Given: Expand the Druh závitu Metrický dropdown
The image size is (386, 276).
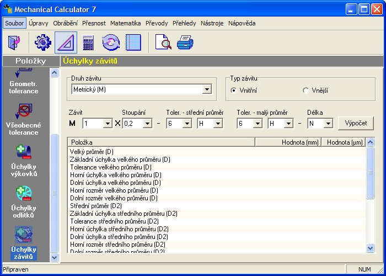Looking at the screenshot, I should coord(207,89).
